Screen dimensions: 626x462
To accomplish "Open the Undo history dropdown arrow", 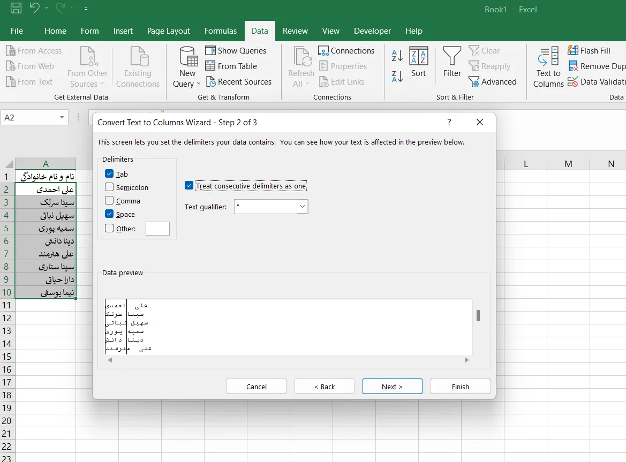I will coord(47,9).
